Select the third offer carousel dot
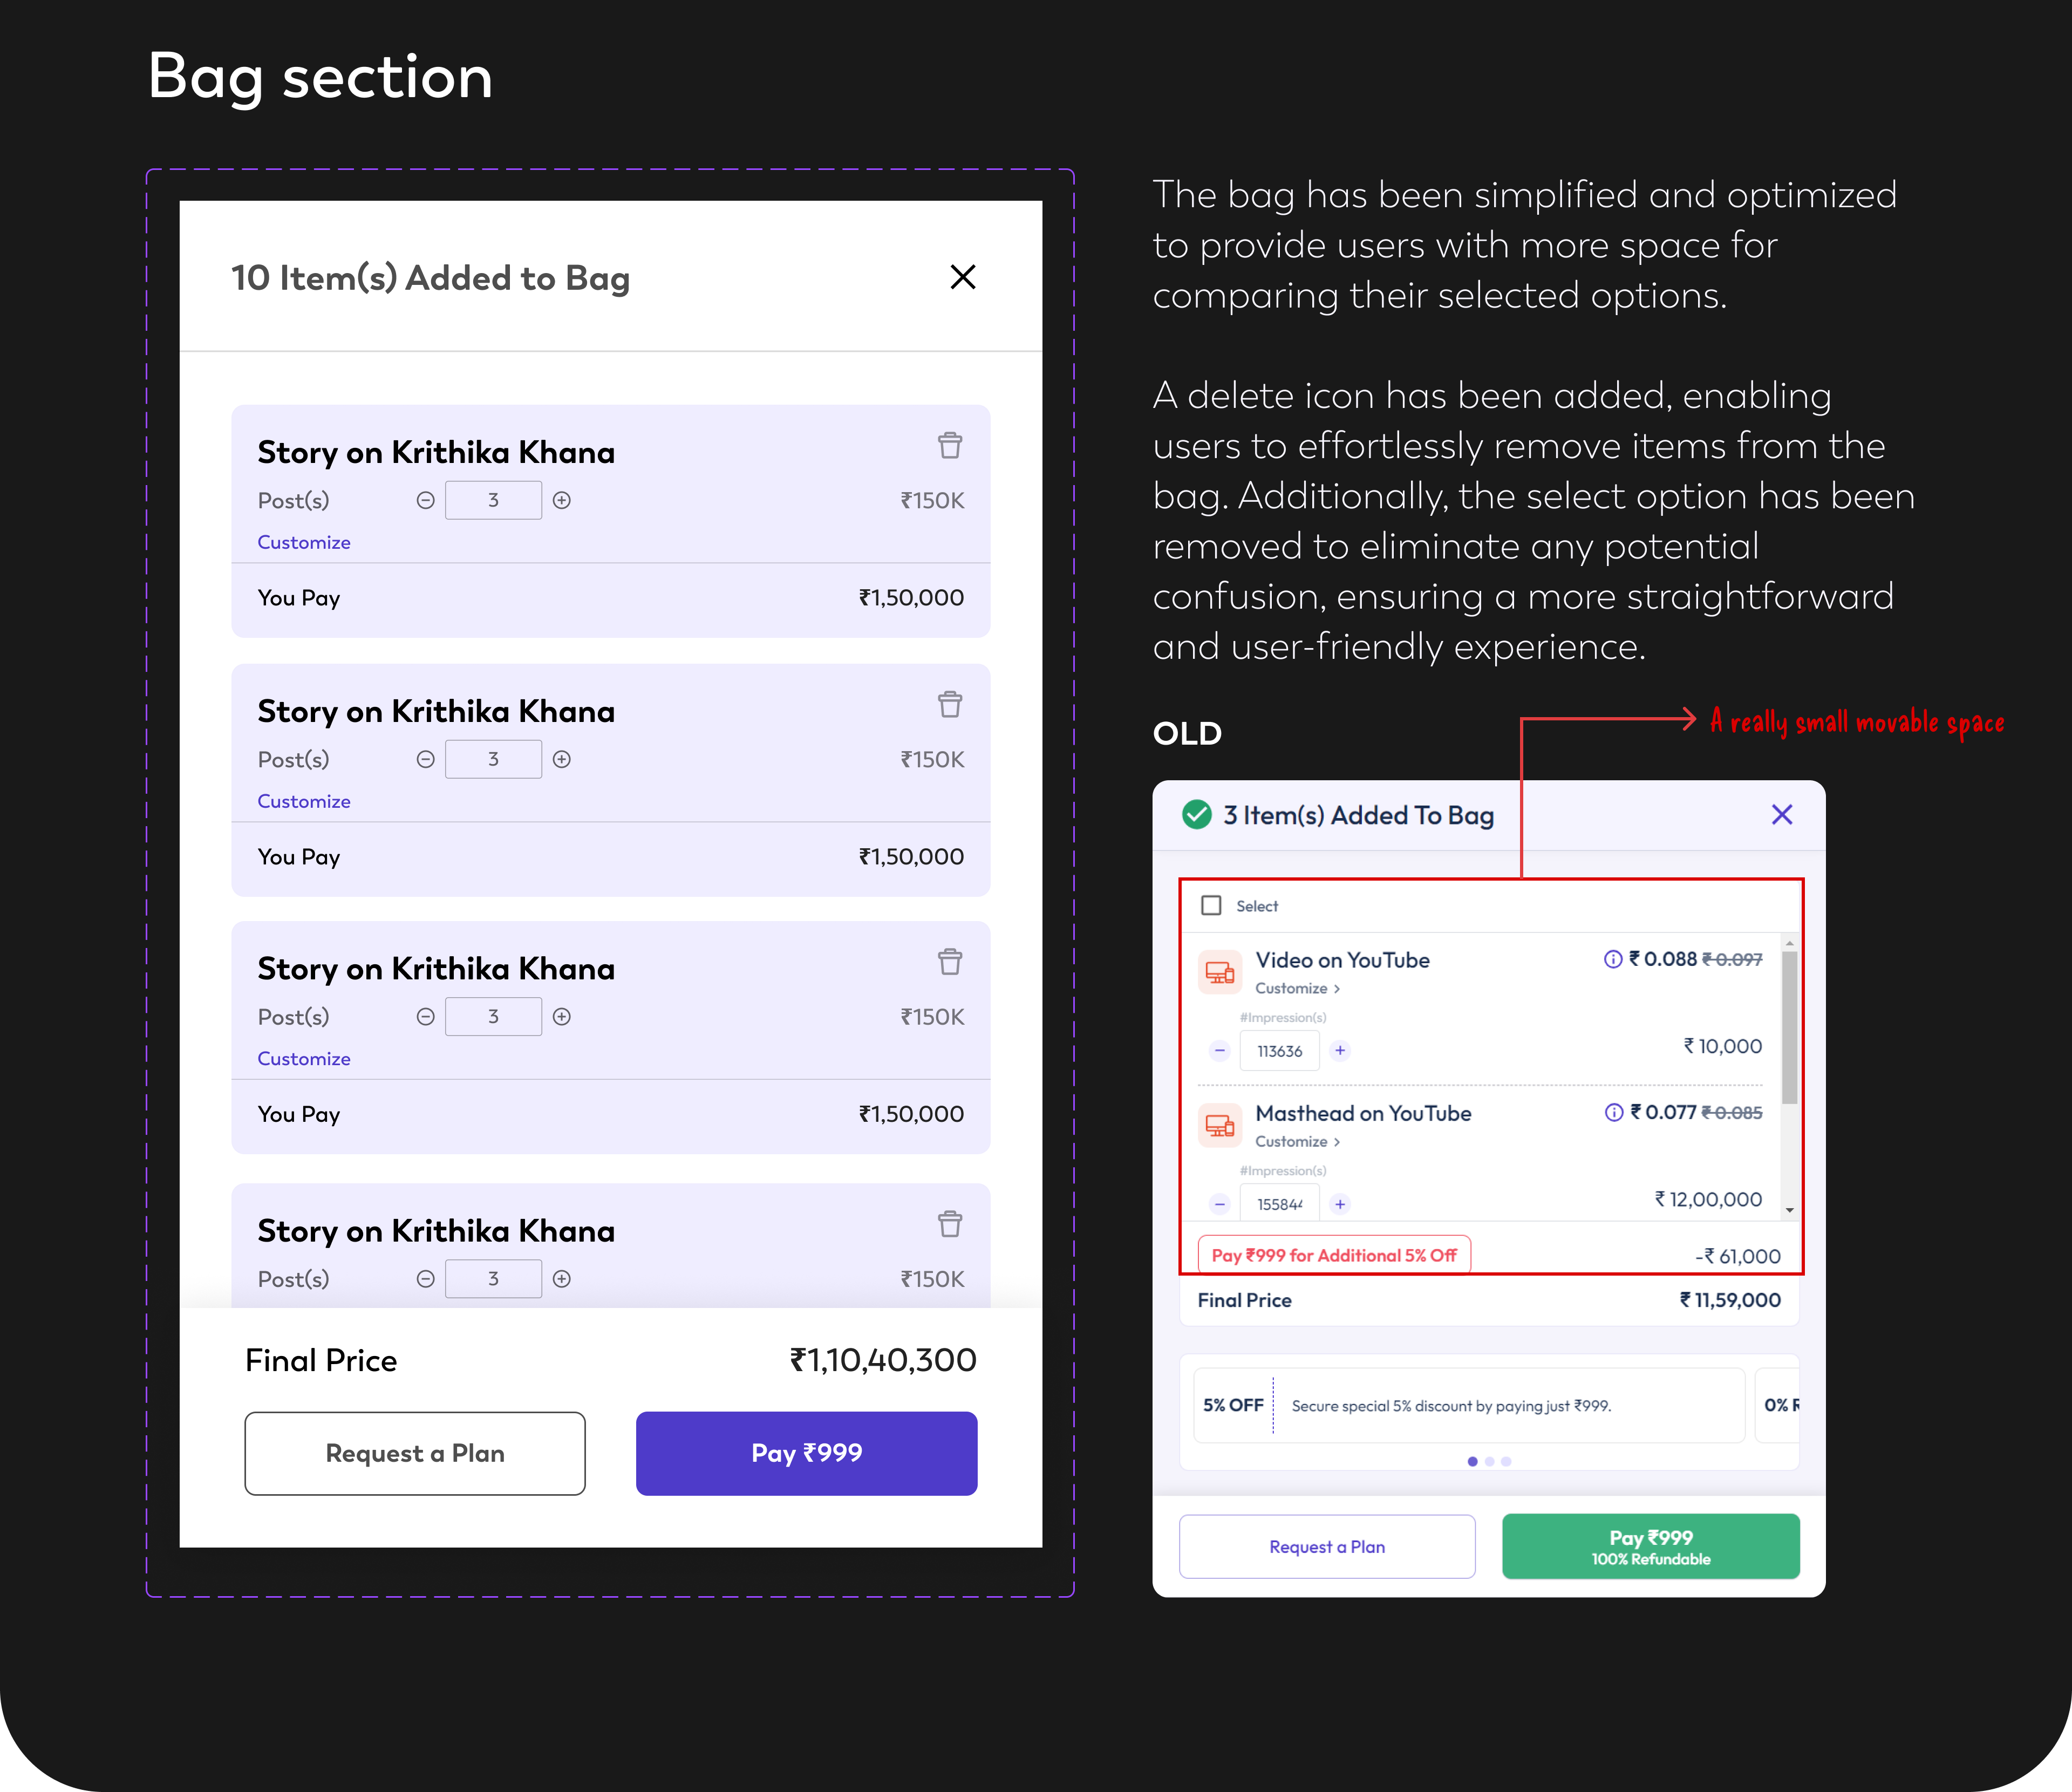This screenshot has width=2072, height=1792. click(1506, 1461)
